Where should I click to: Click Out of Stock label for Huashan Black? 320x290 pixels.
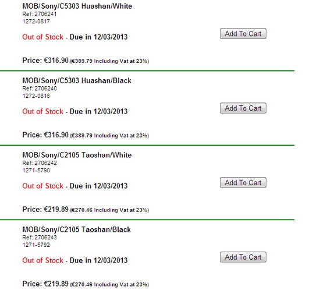[x=42, y=111]
